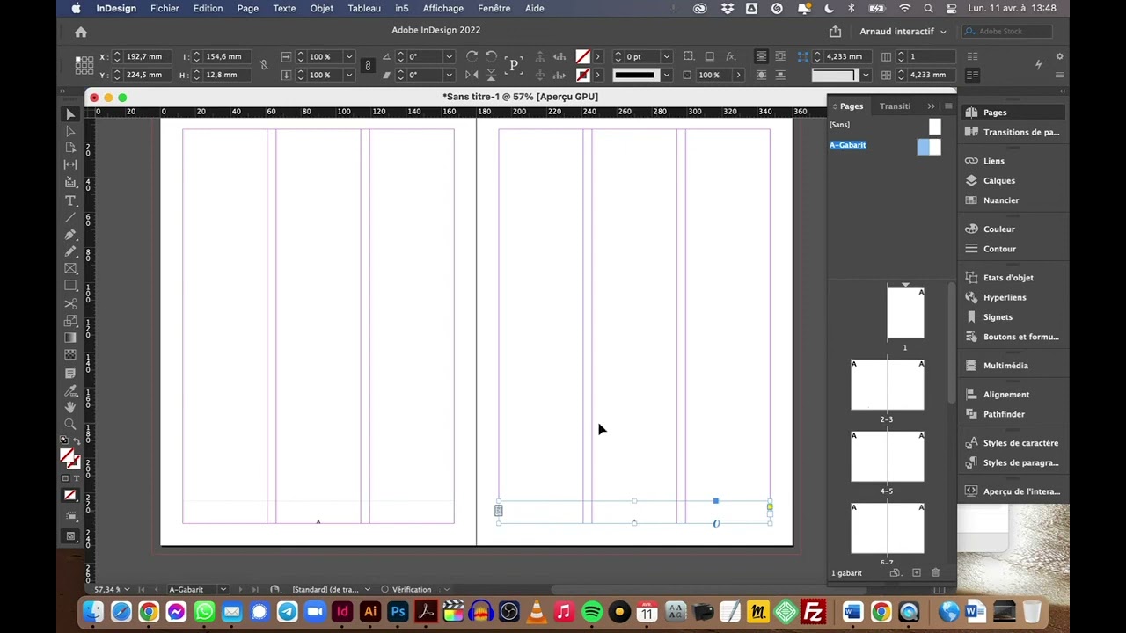Open the Affichage menu

click(x=442, y=8)
